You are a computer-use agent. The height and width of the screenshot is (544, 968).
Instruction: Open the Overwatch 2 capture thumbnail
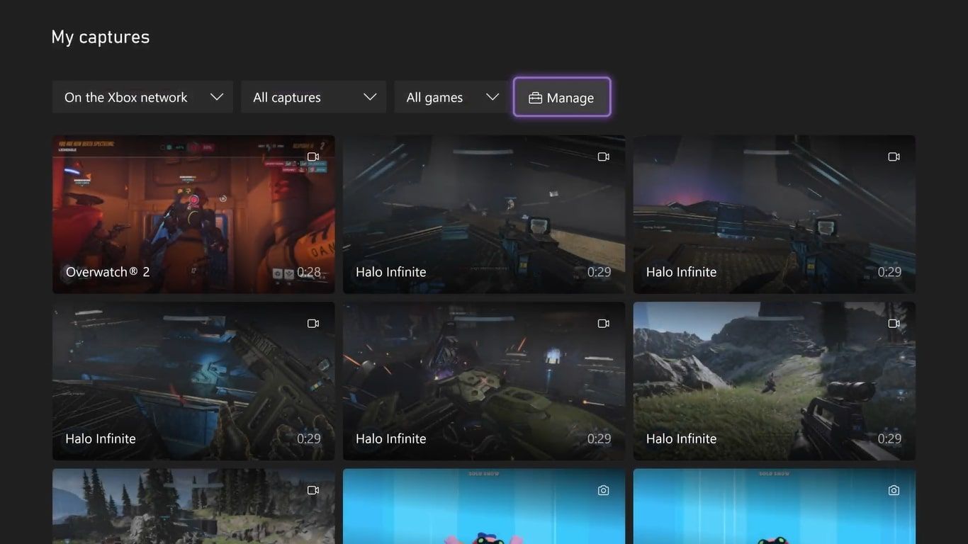tap(193, 214)
